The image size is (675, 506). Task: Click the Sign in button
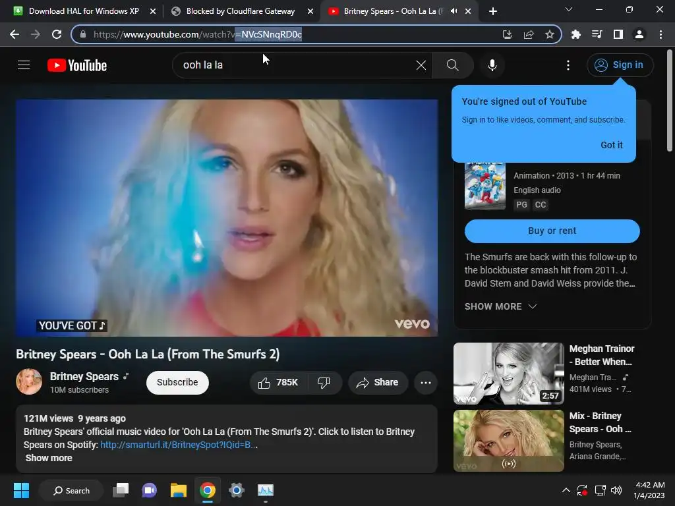[620, 65]
